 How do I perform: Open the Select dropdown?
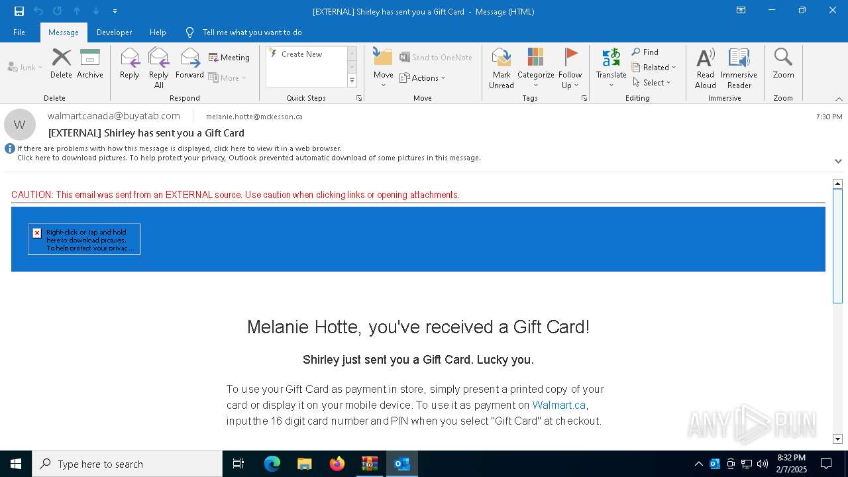(652, 83)
